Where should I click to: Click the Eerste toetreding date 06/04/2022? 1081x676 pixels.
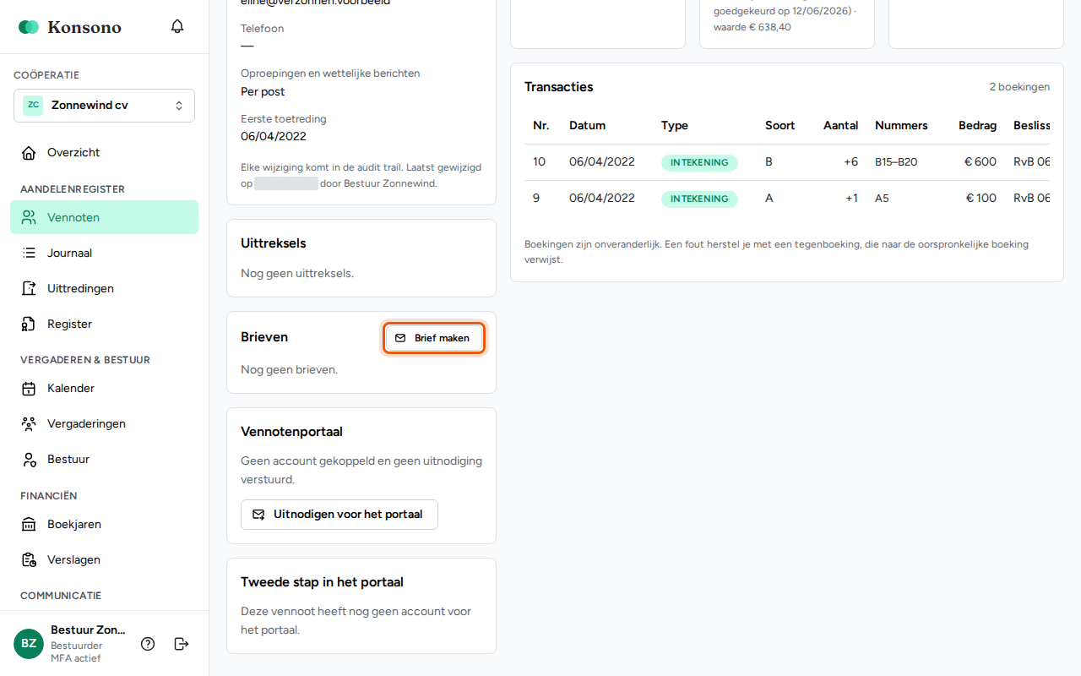pos(274,137)
